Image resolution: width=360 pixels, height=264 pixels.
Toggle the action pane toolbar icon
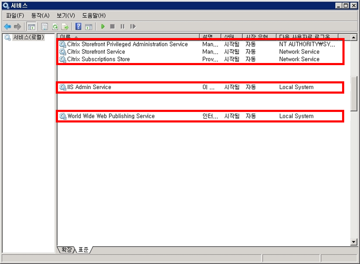(89, 27)
